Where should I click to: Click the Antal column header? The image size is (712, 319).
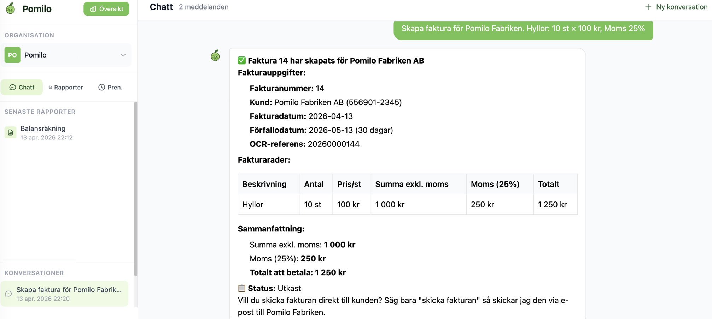pyautogui.click(x=316, y=184)
